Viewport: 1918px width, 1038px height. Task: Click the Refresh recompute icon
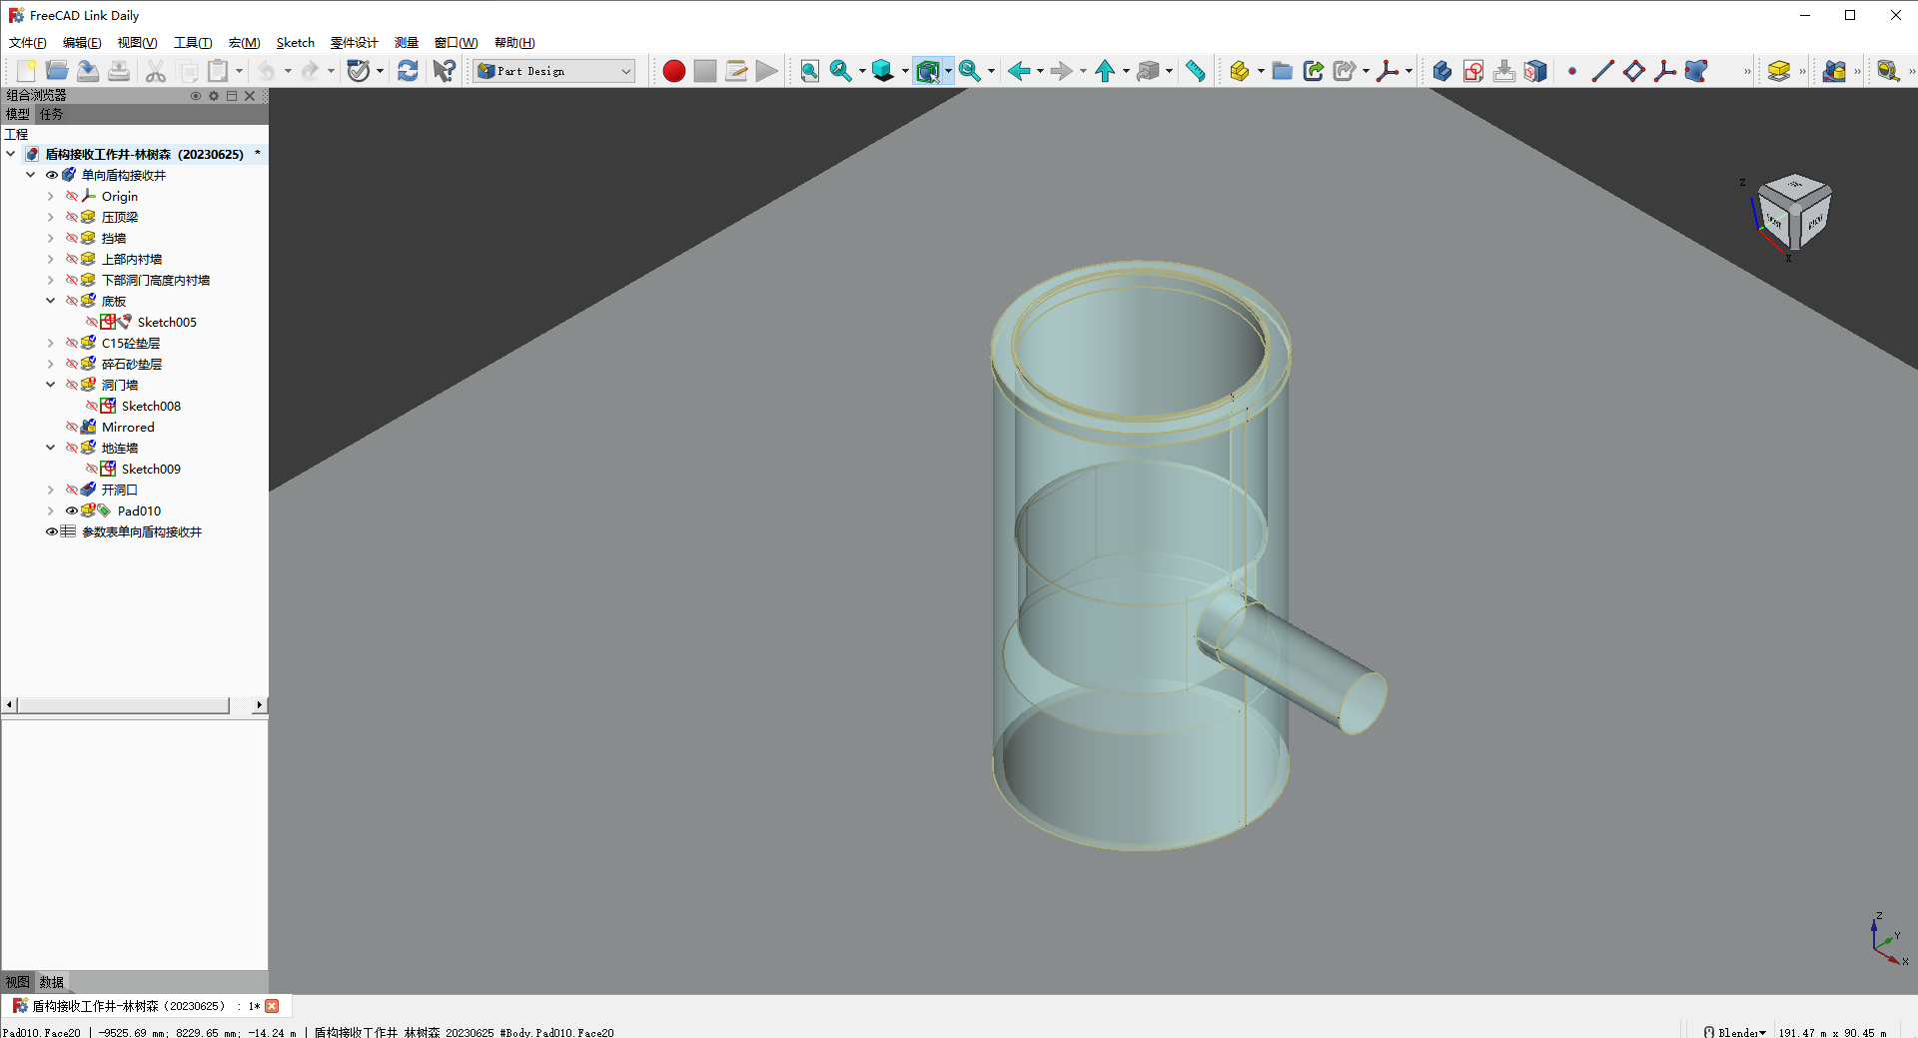(x=408, y=71)
